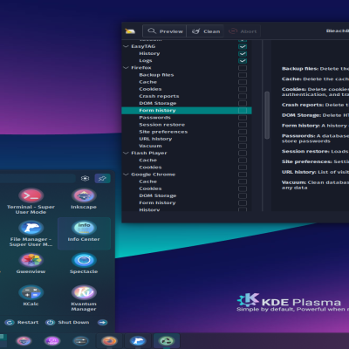Viewport: 349px width, 349px height.
Task: Collapse the EasyTAG tree group
Action: point(126,46)
